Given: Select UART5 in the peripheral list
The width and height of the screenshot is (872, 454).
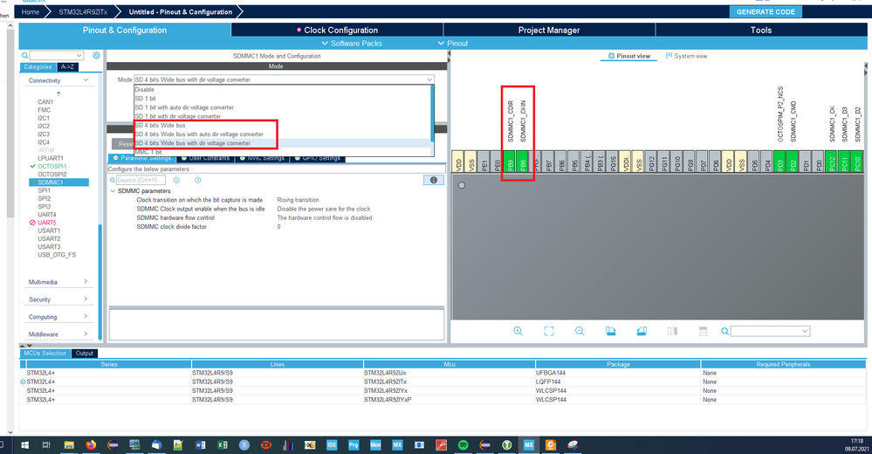Looking at the screenshot, I should click(47, 223).
